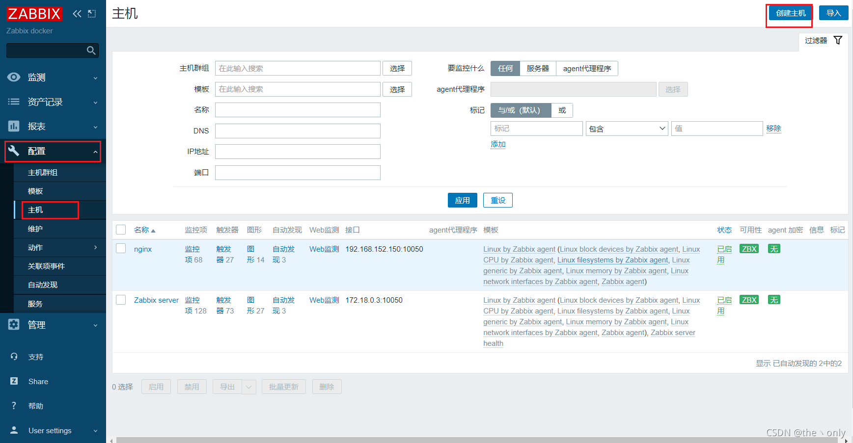Click the Share Z icon

tap(14, 381)
